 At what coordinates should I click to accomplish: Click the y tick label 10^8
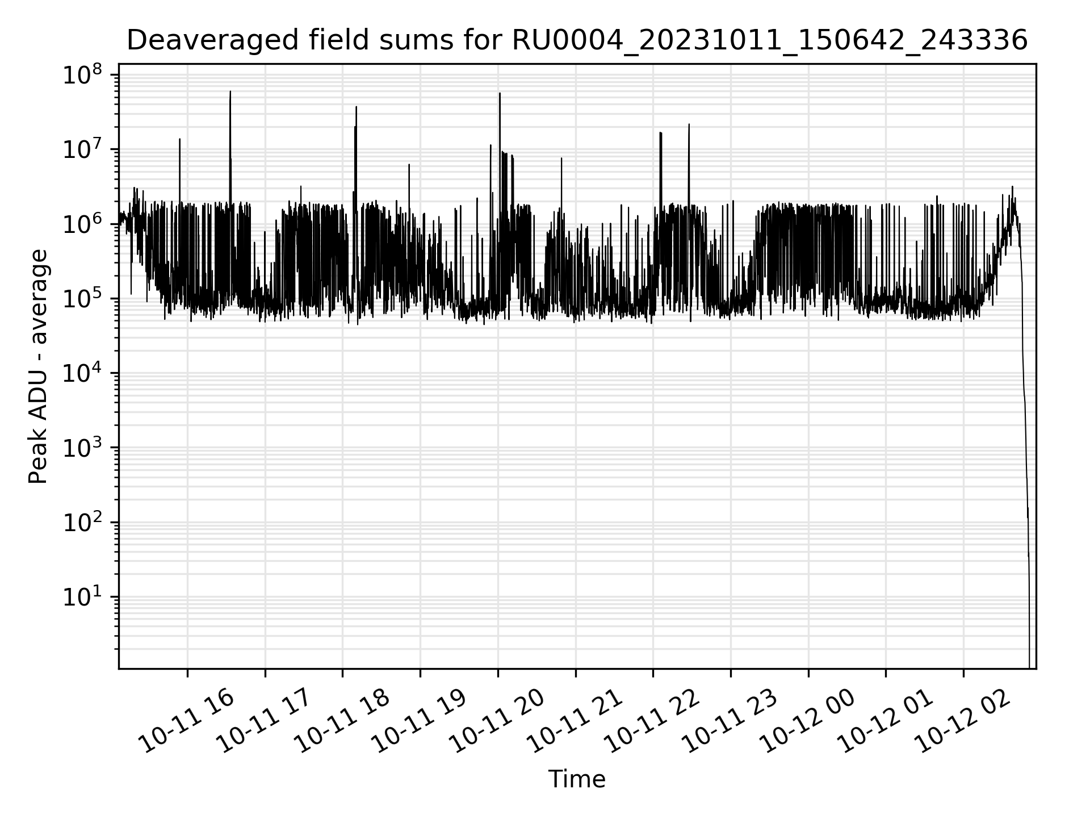click(x=82, y=74)
